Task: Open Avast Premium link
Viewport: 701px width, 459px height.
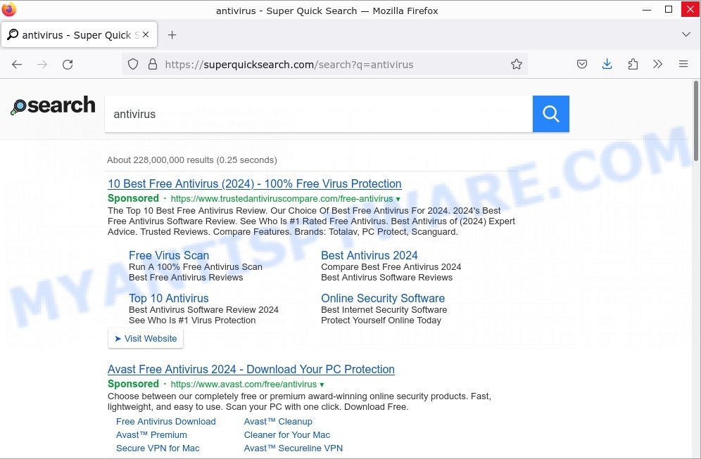Action: point(151,435)
